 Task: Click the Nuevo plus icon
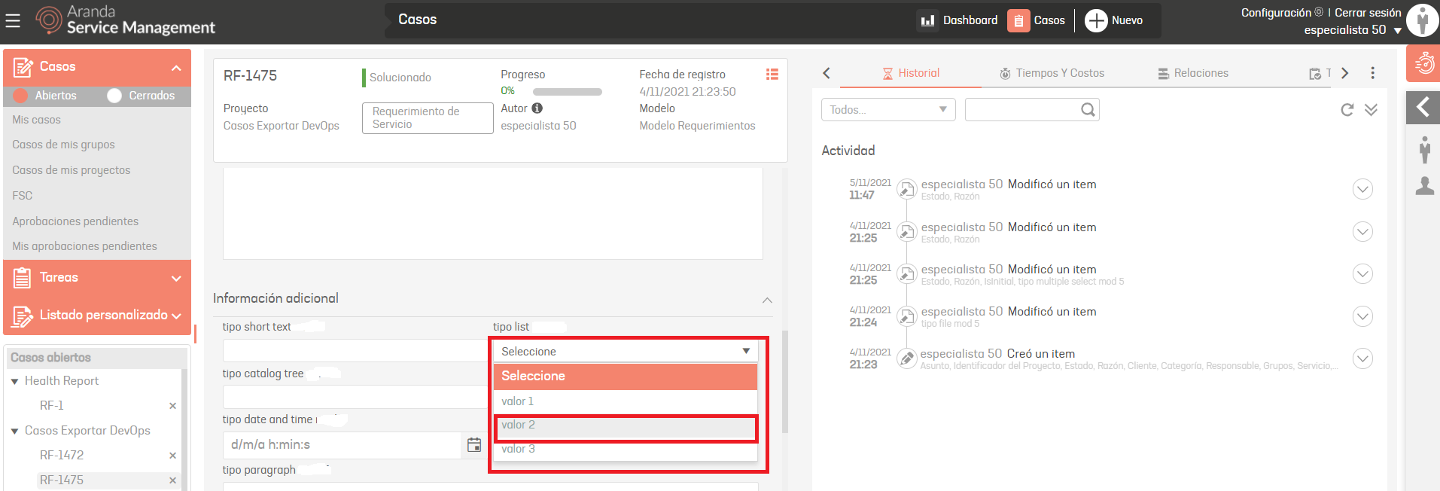tap(1095, 20)
